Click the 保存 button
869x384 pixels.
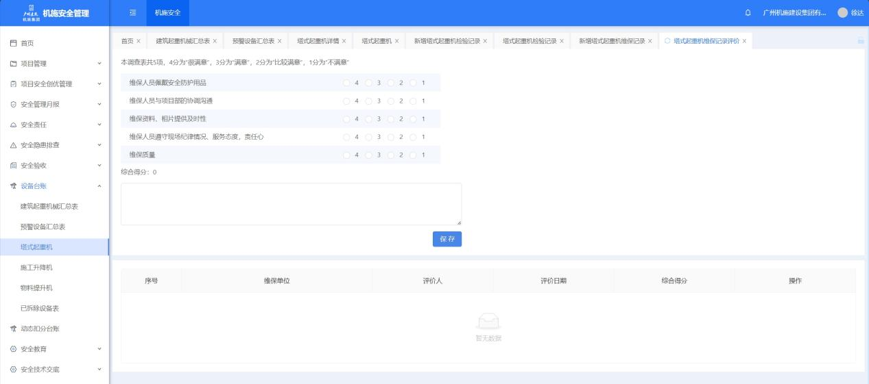pyautogui.click(x=447, y=239)
